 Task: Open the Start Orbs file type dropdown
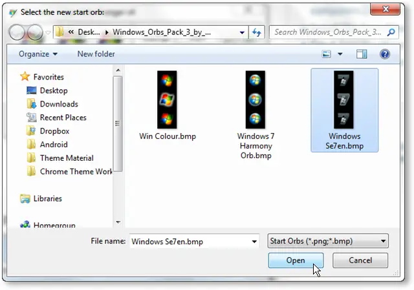coord(328,241)
